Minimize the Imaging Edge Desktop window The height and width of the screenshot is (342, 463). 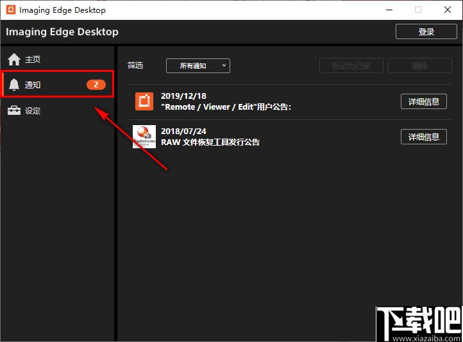point(389,10)
